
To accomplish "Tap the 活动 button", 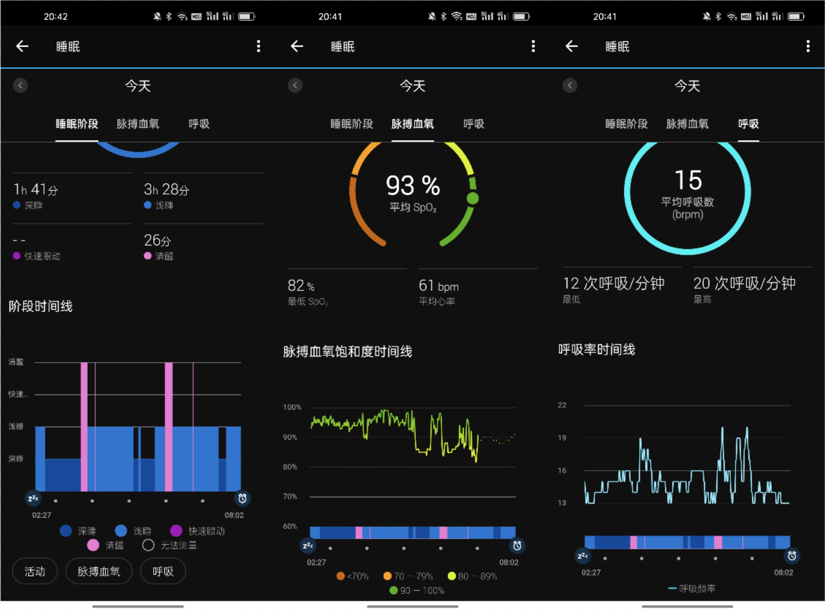I will coord(35,571).
